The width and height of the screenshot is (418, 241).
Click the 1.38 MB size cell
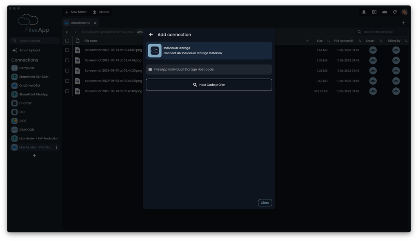pos(322,60)
